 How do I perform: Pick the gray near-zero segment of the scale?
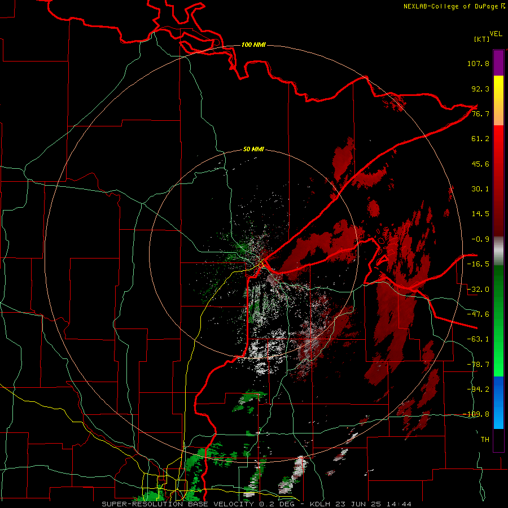pos(498,251)
